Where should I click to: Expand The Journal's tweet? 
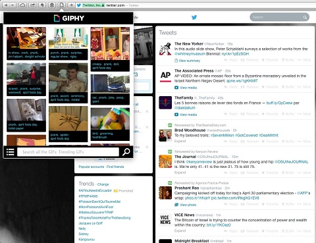[180, 173]
